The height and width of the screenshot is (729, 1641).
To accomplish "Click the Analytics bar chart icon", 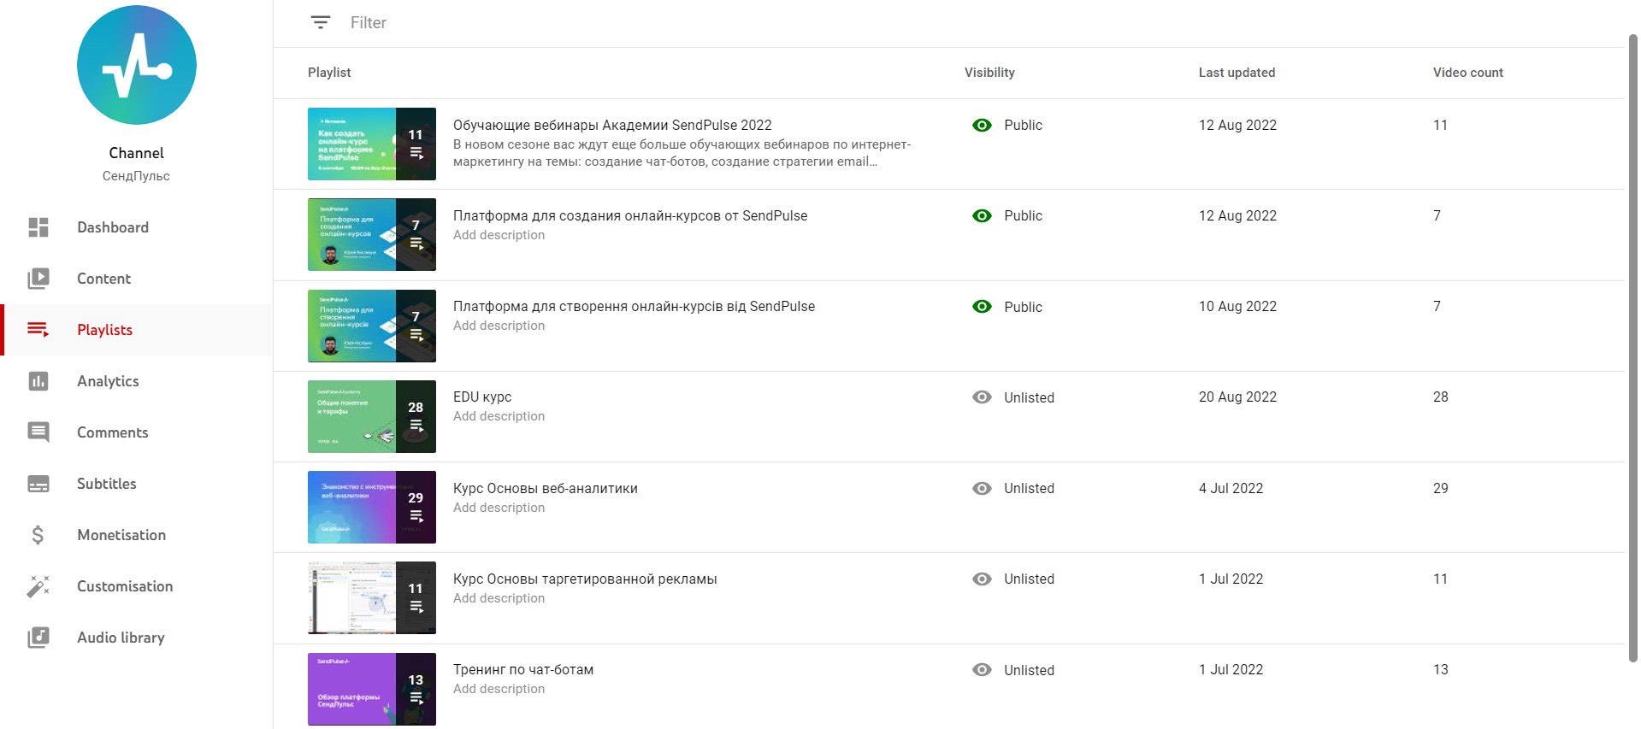I will tap(38, 381).
